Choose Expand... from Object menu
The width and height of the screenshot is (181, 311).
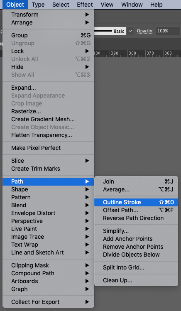tap(49, 88)
